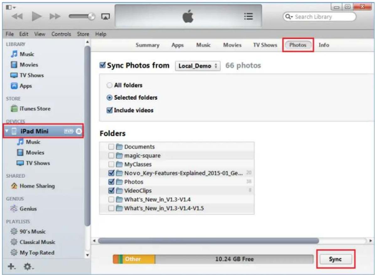Open the Up Next list icon
375x275 pixels.
point(248,16)
